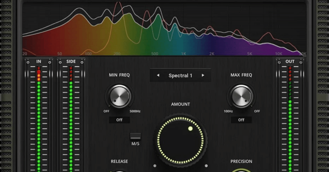
Task: Select the IN meter label
Action: [39, 61]
